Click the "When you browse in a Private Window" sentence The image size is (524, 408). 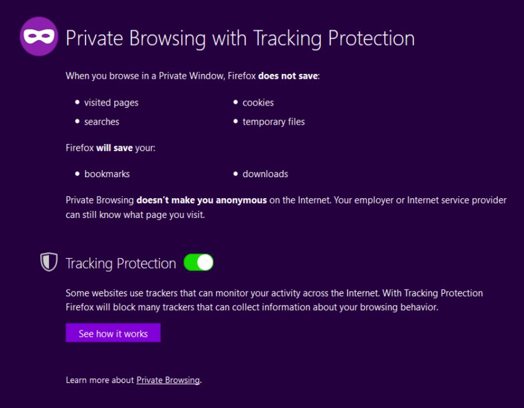pyautogui.click(x=160, y=76)
